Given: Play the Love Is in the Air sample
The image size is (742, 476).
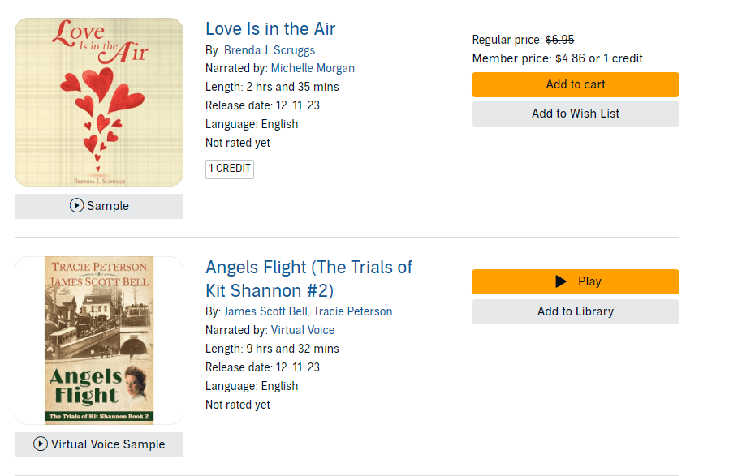Looking at the screenshot, I should 99,206.
